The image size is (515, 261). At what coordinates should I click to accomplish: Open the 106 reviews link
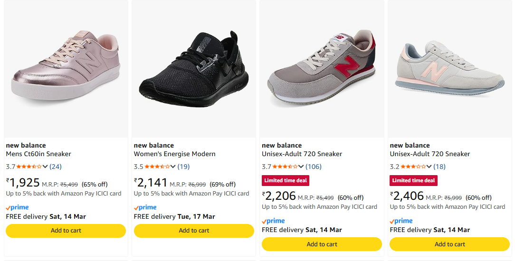pos(314,167)
